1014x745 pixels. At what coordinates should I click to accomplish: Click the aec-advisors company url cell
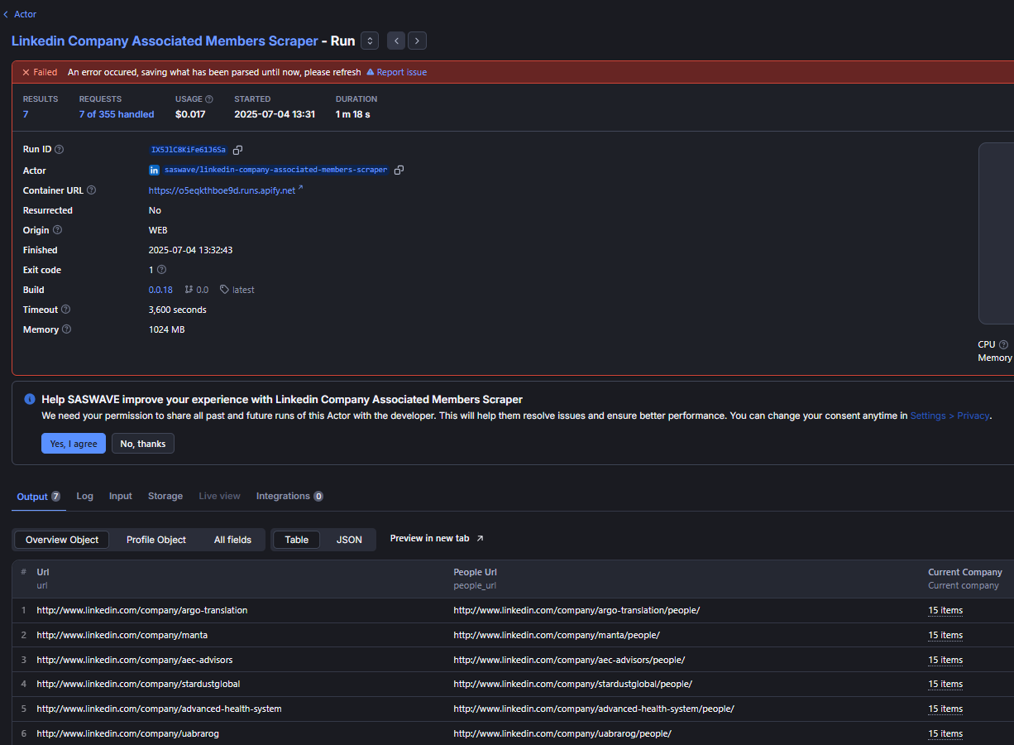[x=135, y=660]
